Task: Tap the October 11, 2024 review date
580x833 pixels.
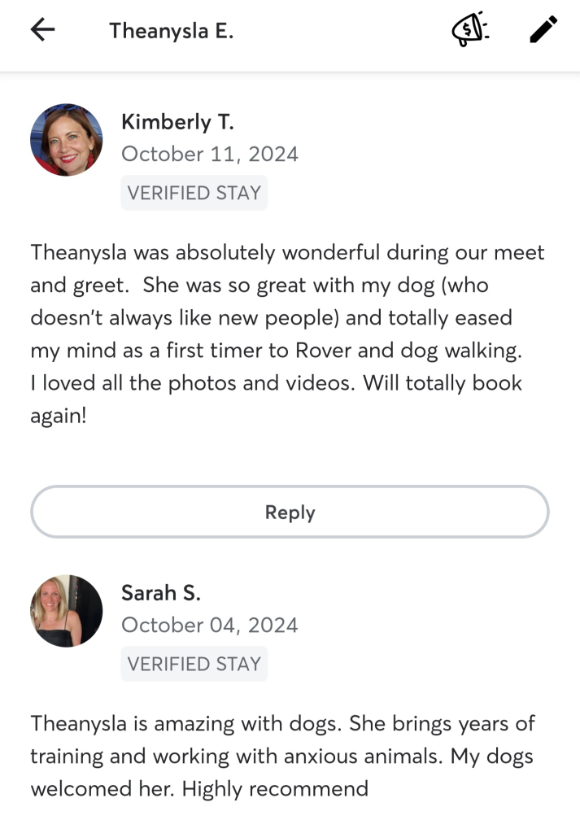Action: pyautogui.click(x=210, y=154)
